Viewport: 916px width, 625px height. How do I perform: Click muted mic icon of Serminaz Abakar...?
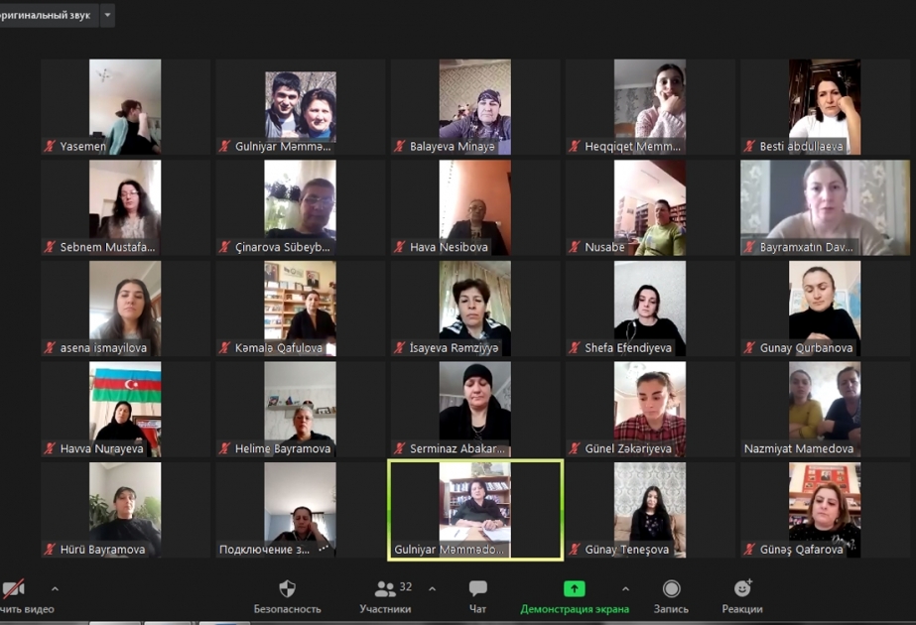tap(400, 448)
